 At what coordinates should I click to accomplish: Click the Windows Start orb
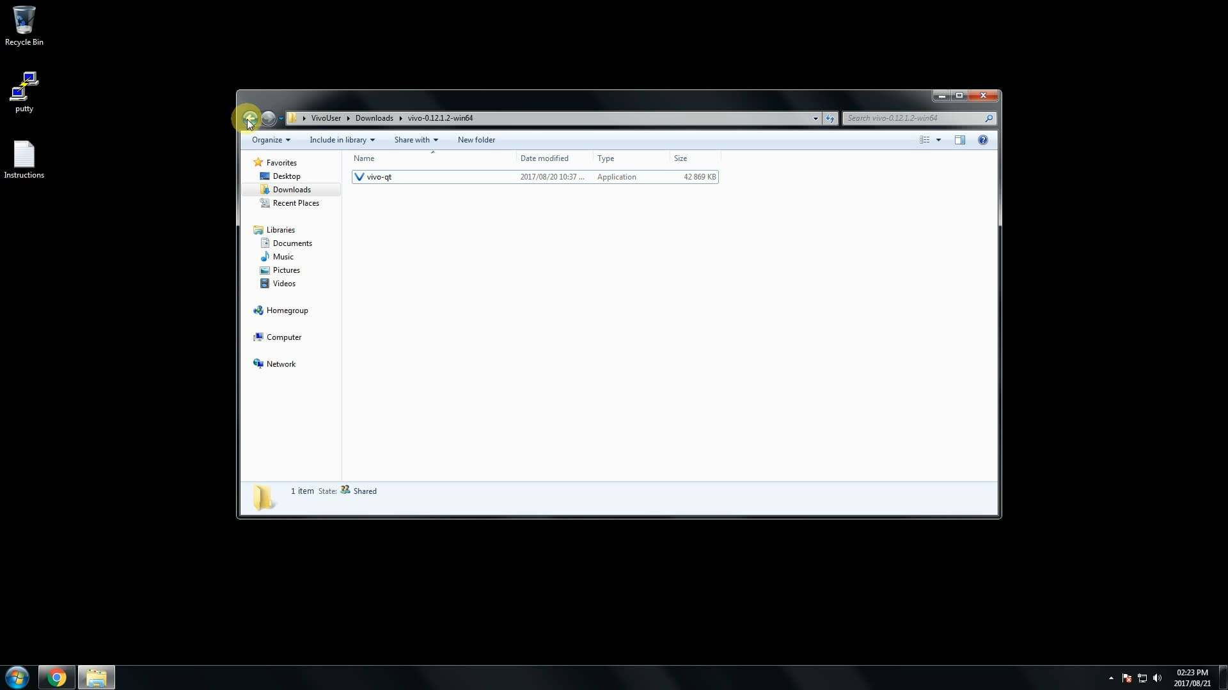(17, 677)
